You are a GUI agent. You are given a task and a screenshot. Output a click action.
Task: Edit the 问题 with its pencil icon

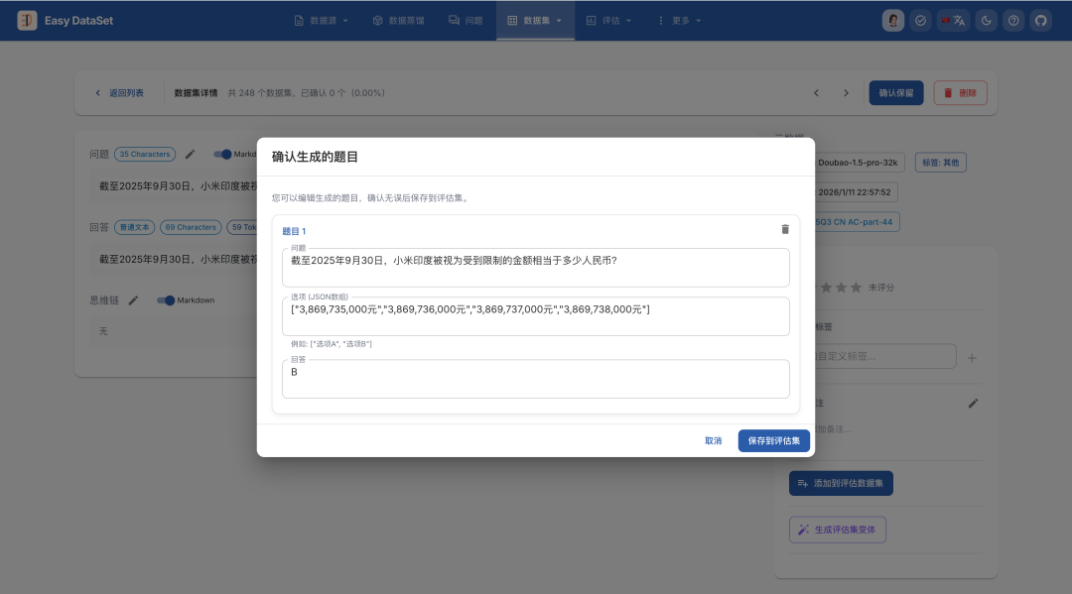coord(190,155)
